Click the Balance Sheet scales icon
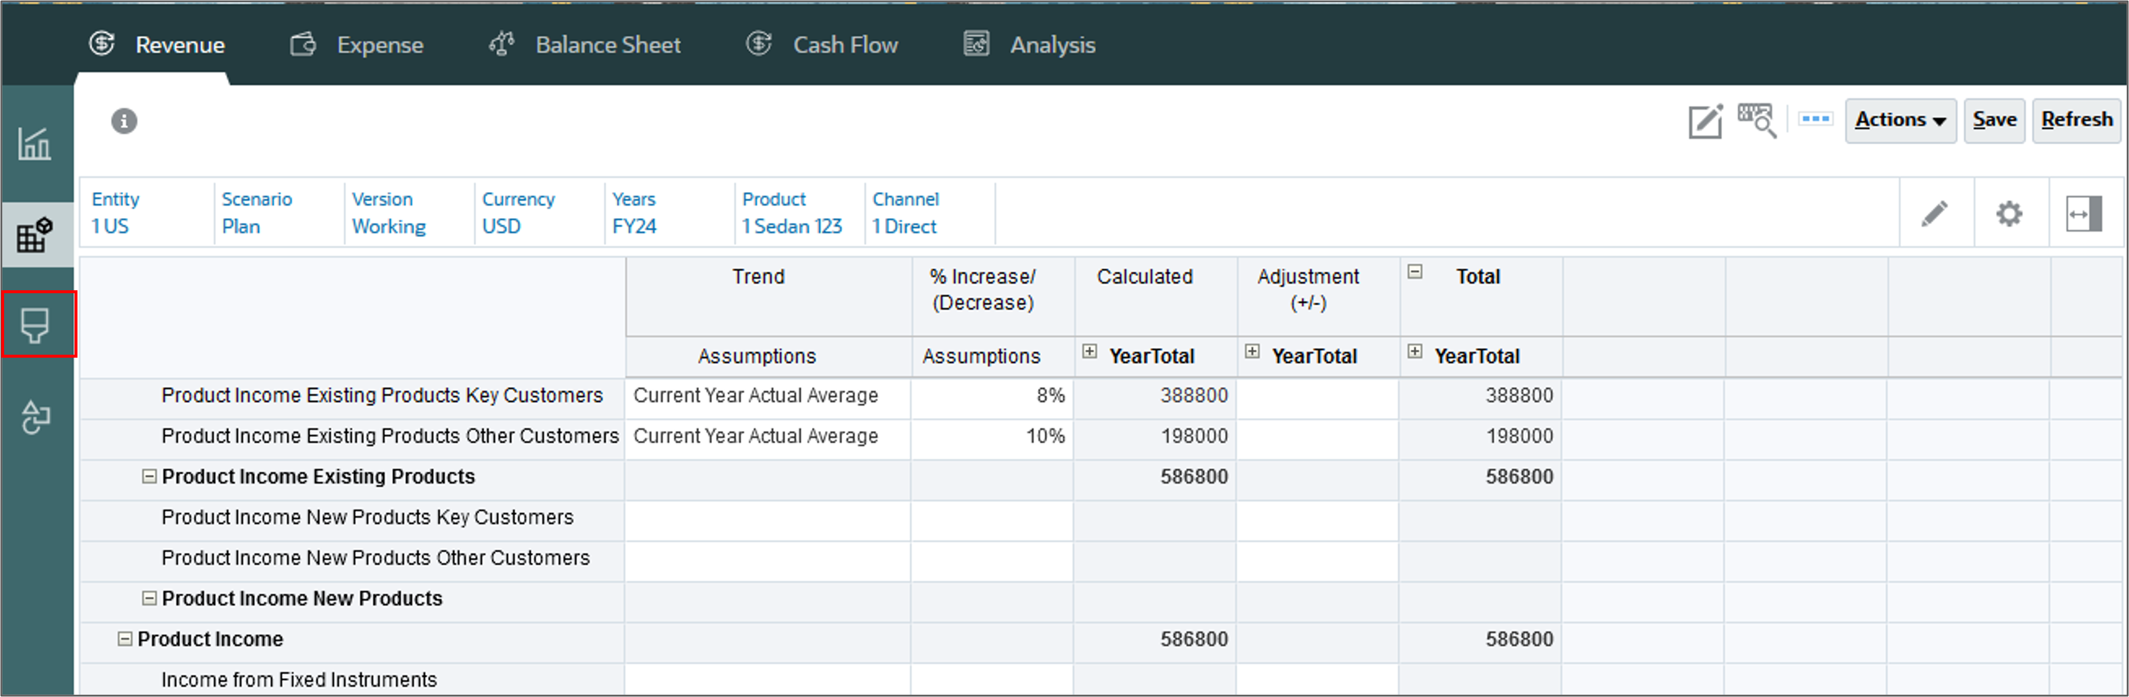Screen dimensions: 2129x697 click(501, 44)
